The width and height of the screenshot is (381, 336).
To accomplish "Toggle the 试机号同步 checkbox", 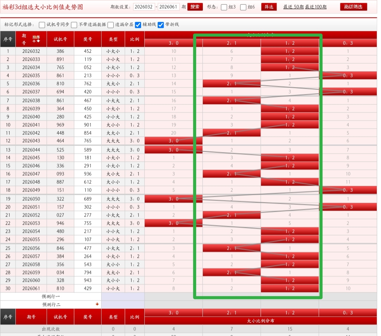I will [42, 25].
